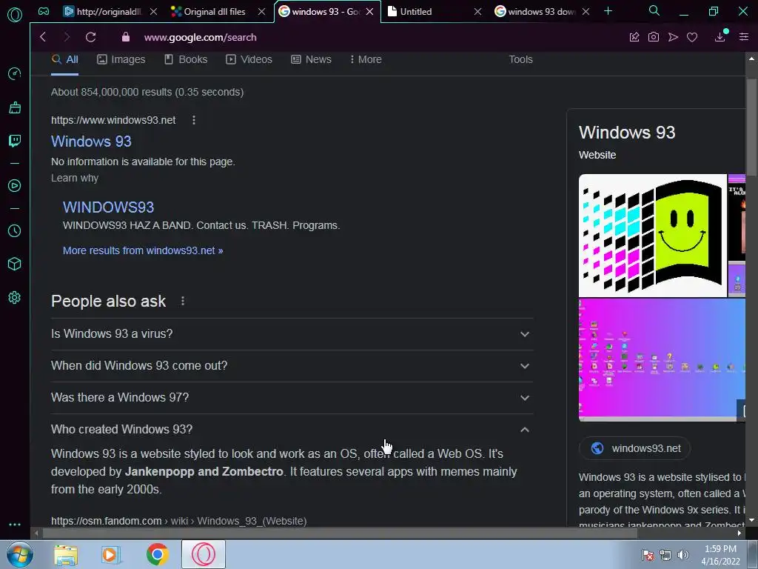
Task: Click the horizontal scrollbar thumb
Action: (x=340, y=533)
